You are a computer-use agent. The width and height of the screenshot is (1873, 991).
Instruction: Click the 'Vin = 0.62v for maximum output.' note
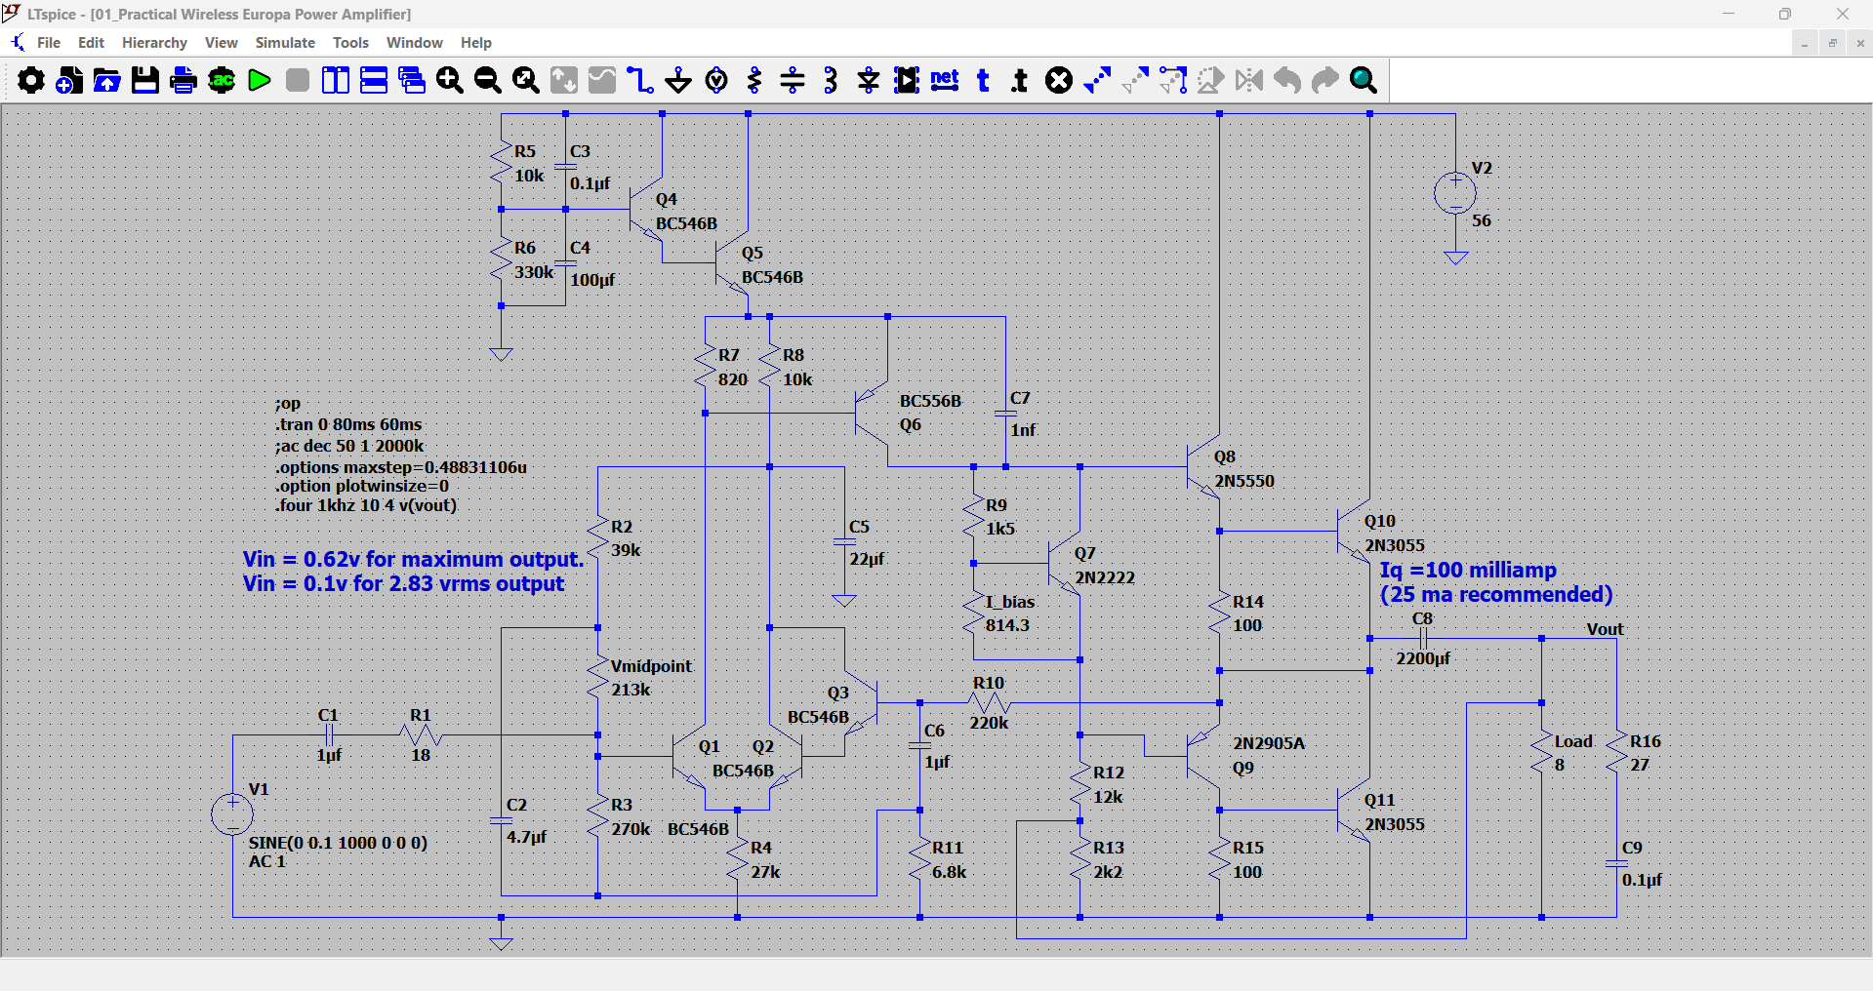[413, 559]
